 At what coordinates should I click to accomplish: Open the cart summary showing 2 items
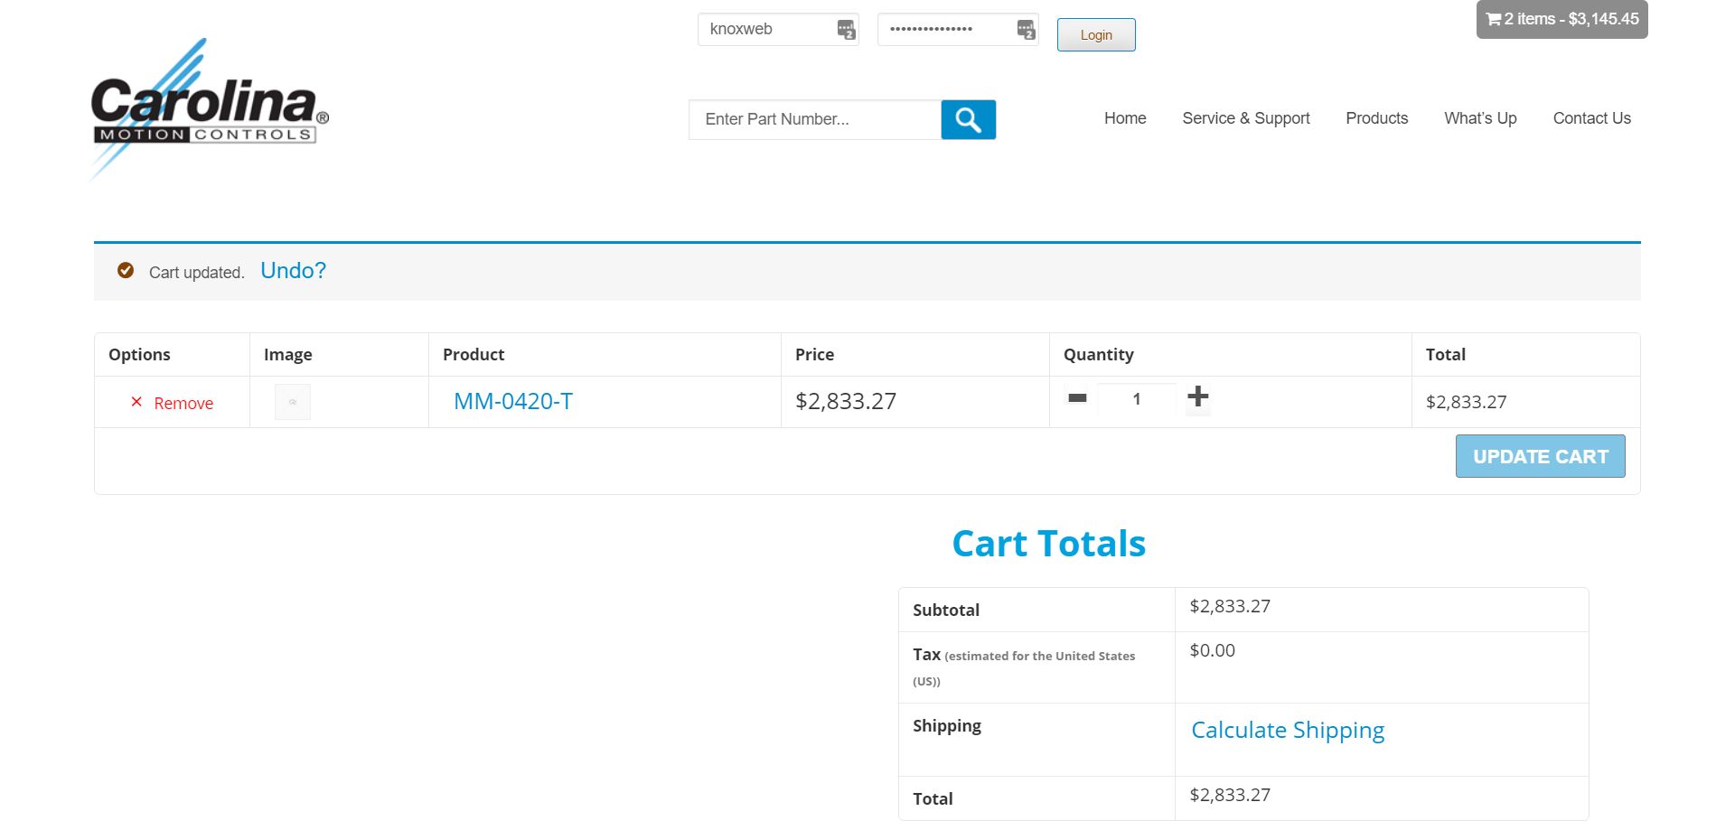(x=1561, y=19)
